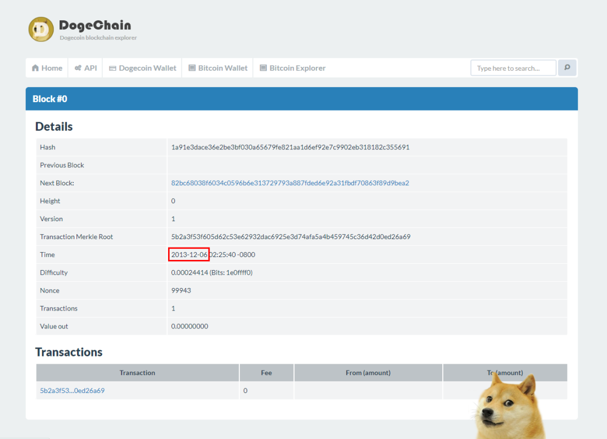Click the DogeChain title text

click(x=95, y=25)
